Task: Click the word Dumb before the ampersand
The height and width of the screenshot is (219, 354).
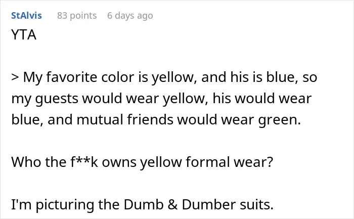Action: click(143, 204)
